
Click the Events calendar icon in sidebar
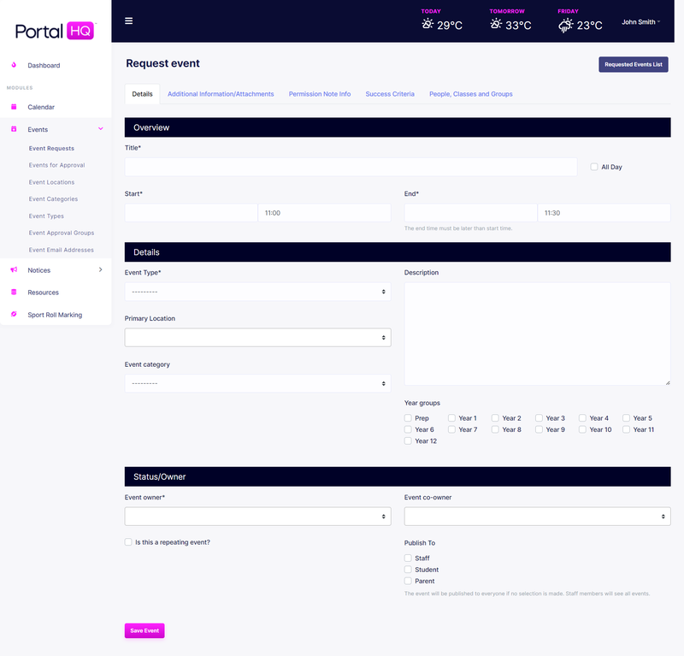(x=13, y=127)
